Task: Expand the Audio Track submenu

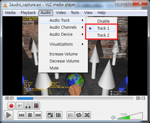Action: pos(62,20)
